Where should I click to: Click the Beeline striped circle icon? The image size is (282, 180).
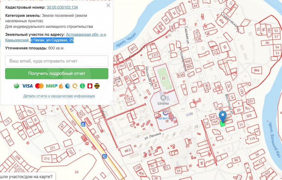96,86
